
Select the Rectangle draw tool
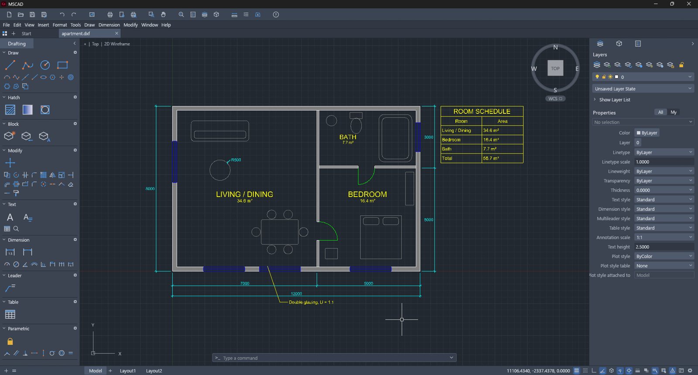(62, 65)
